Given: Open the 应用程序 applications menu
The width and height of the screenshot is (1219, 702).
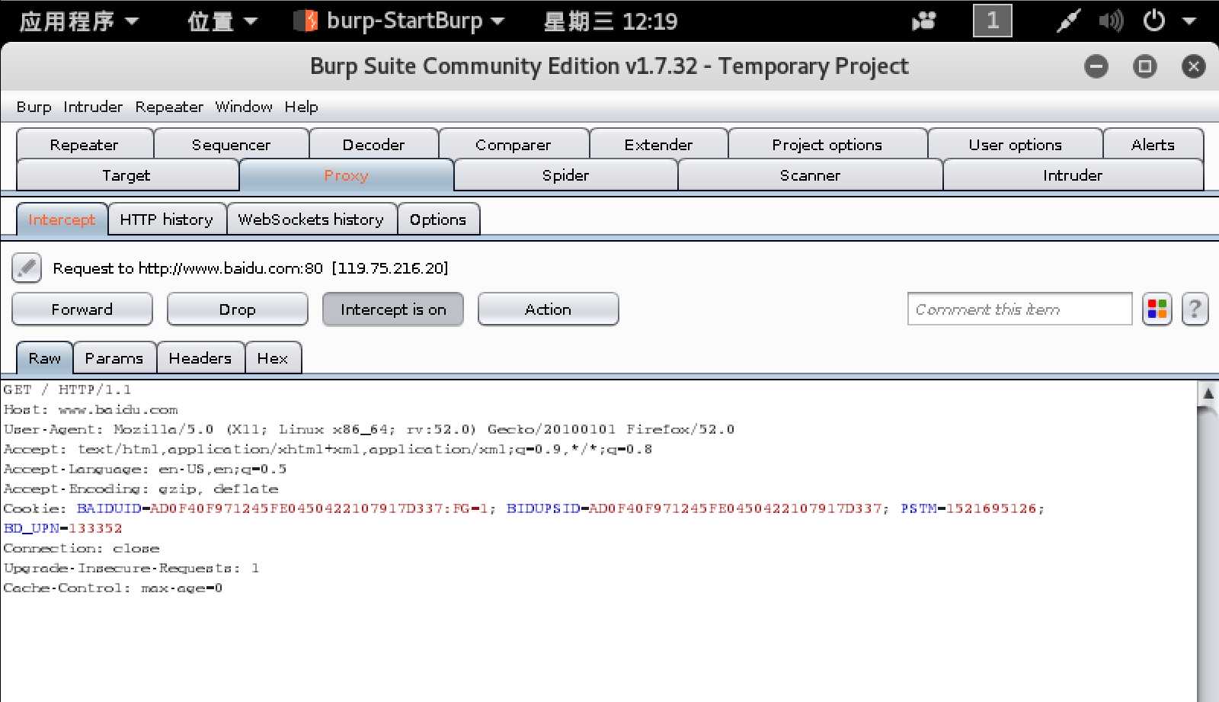Looking at the screenshot, I should (x=79, y=21).
